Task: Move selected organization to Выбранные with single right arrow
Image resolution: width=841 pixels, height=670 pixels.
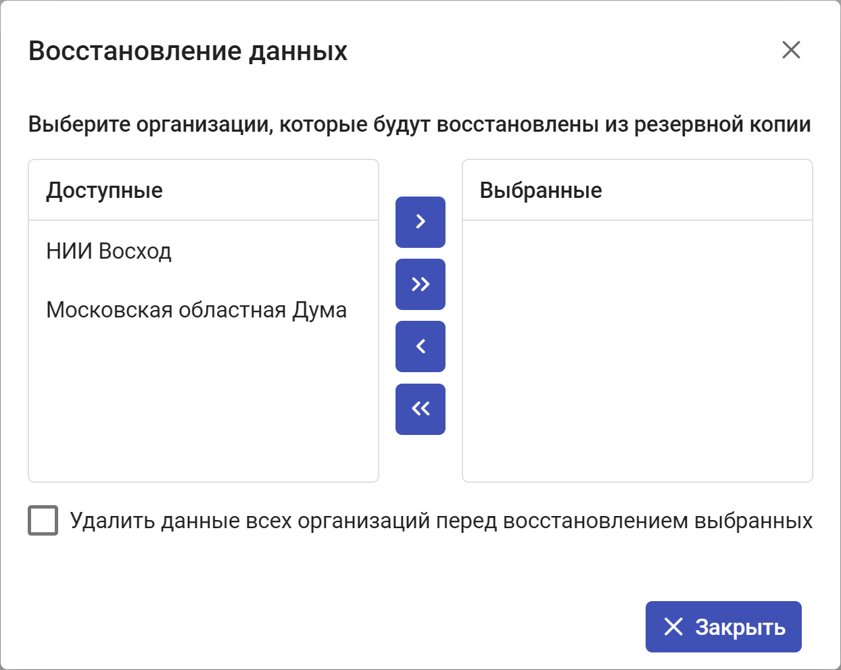Action: 420,222
